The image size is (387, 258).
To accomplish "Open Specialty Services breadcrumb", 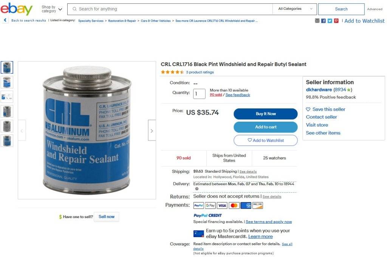I will click(x=91, y=21).
